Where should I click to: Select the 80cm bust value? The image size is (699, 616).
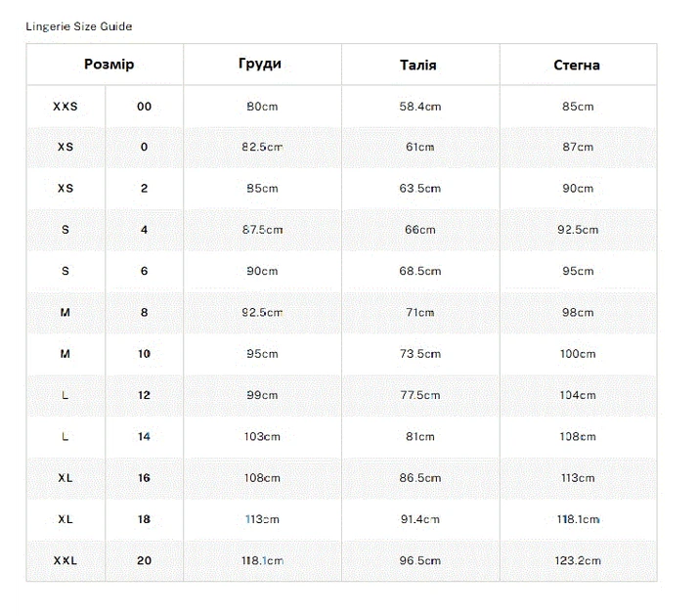[x=262, y=107]
